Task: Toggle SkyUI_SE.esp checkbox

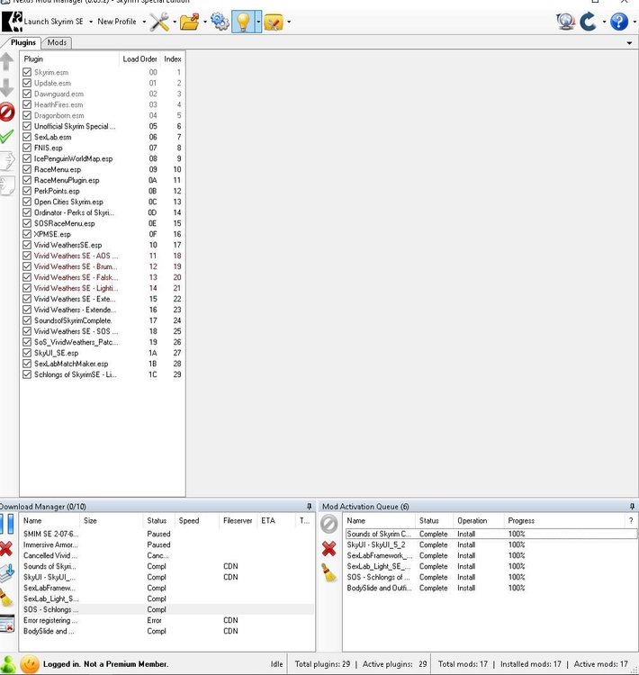Action: coord(27,353)
